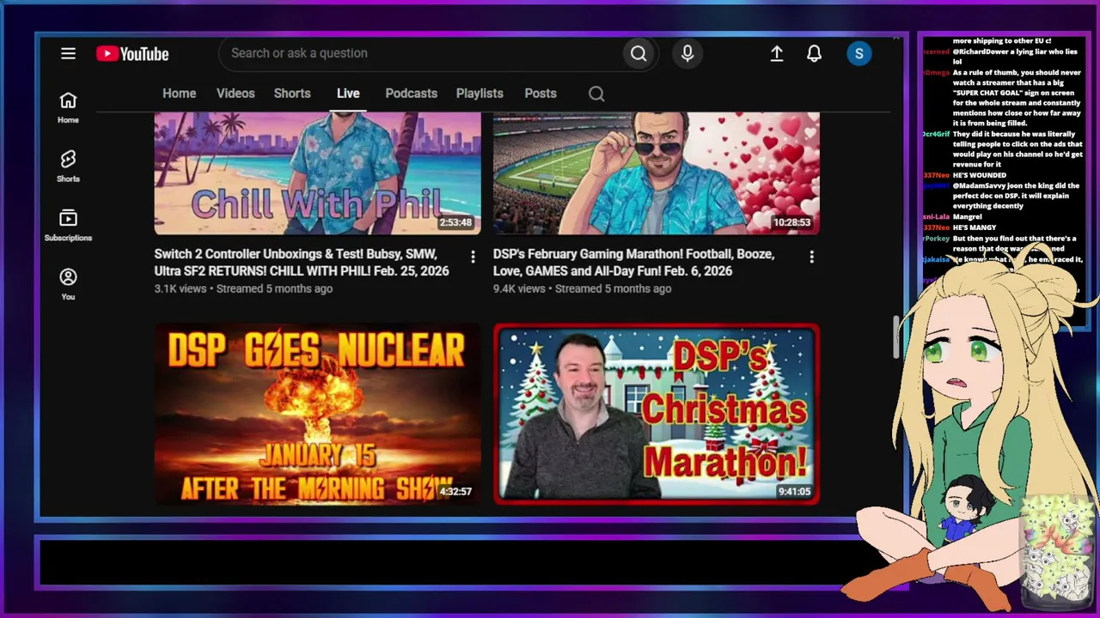Viewport: 1100px width, 618px height.
Task: Click chat message 'HE'S WOUNDED'
Action: (x=980, y=175)
